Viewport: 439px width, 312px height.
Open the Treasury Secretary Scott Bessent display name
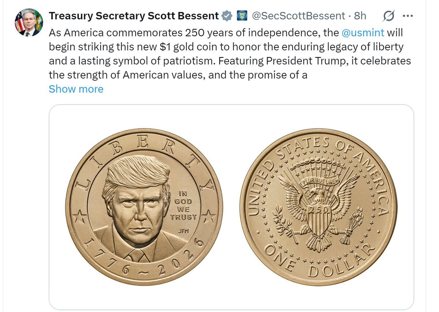point(134,16)
